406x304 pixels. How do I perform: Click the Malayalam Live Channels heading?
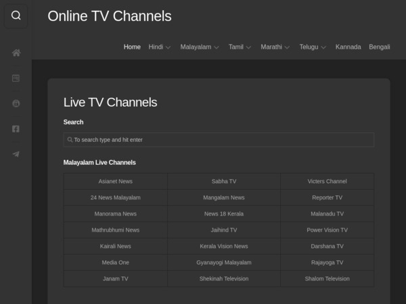[99, 162]
